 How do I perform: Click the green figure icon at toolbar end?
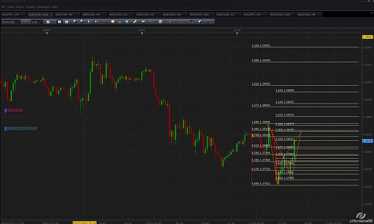(x=208, y=22)
